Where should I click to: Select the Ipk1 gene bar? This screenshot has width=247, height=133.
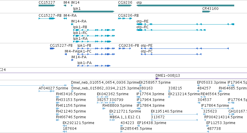coord(94,12)
